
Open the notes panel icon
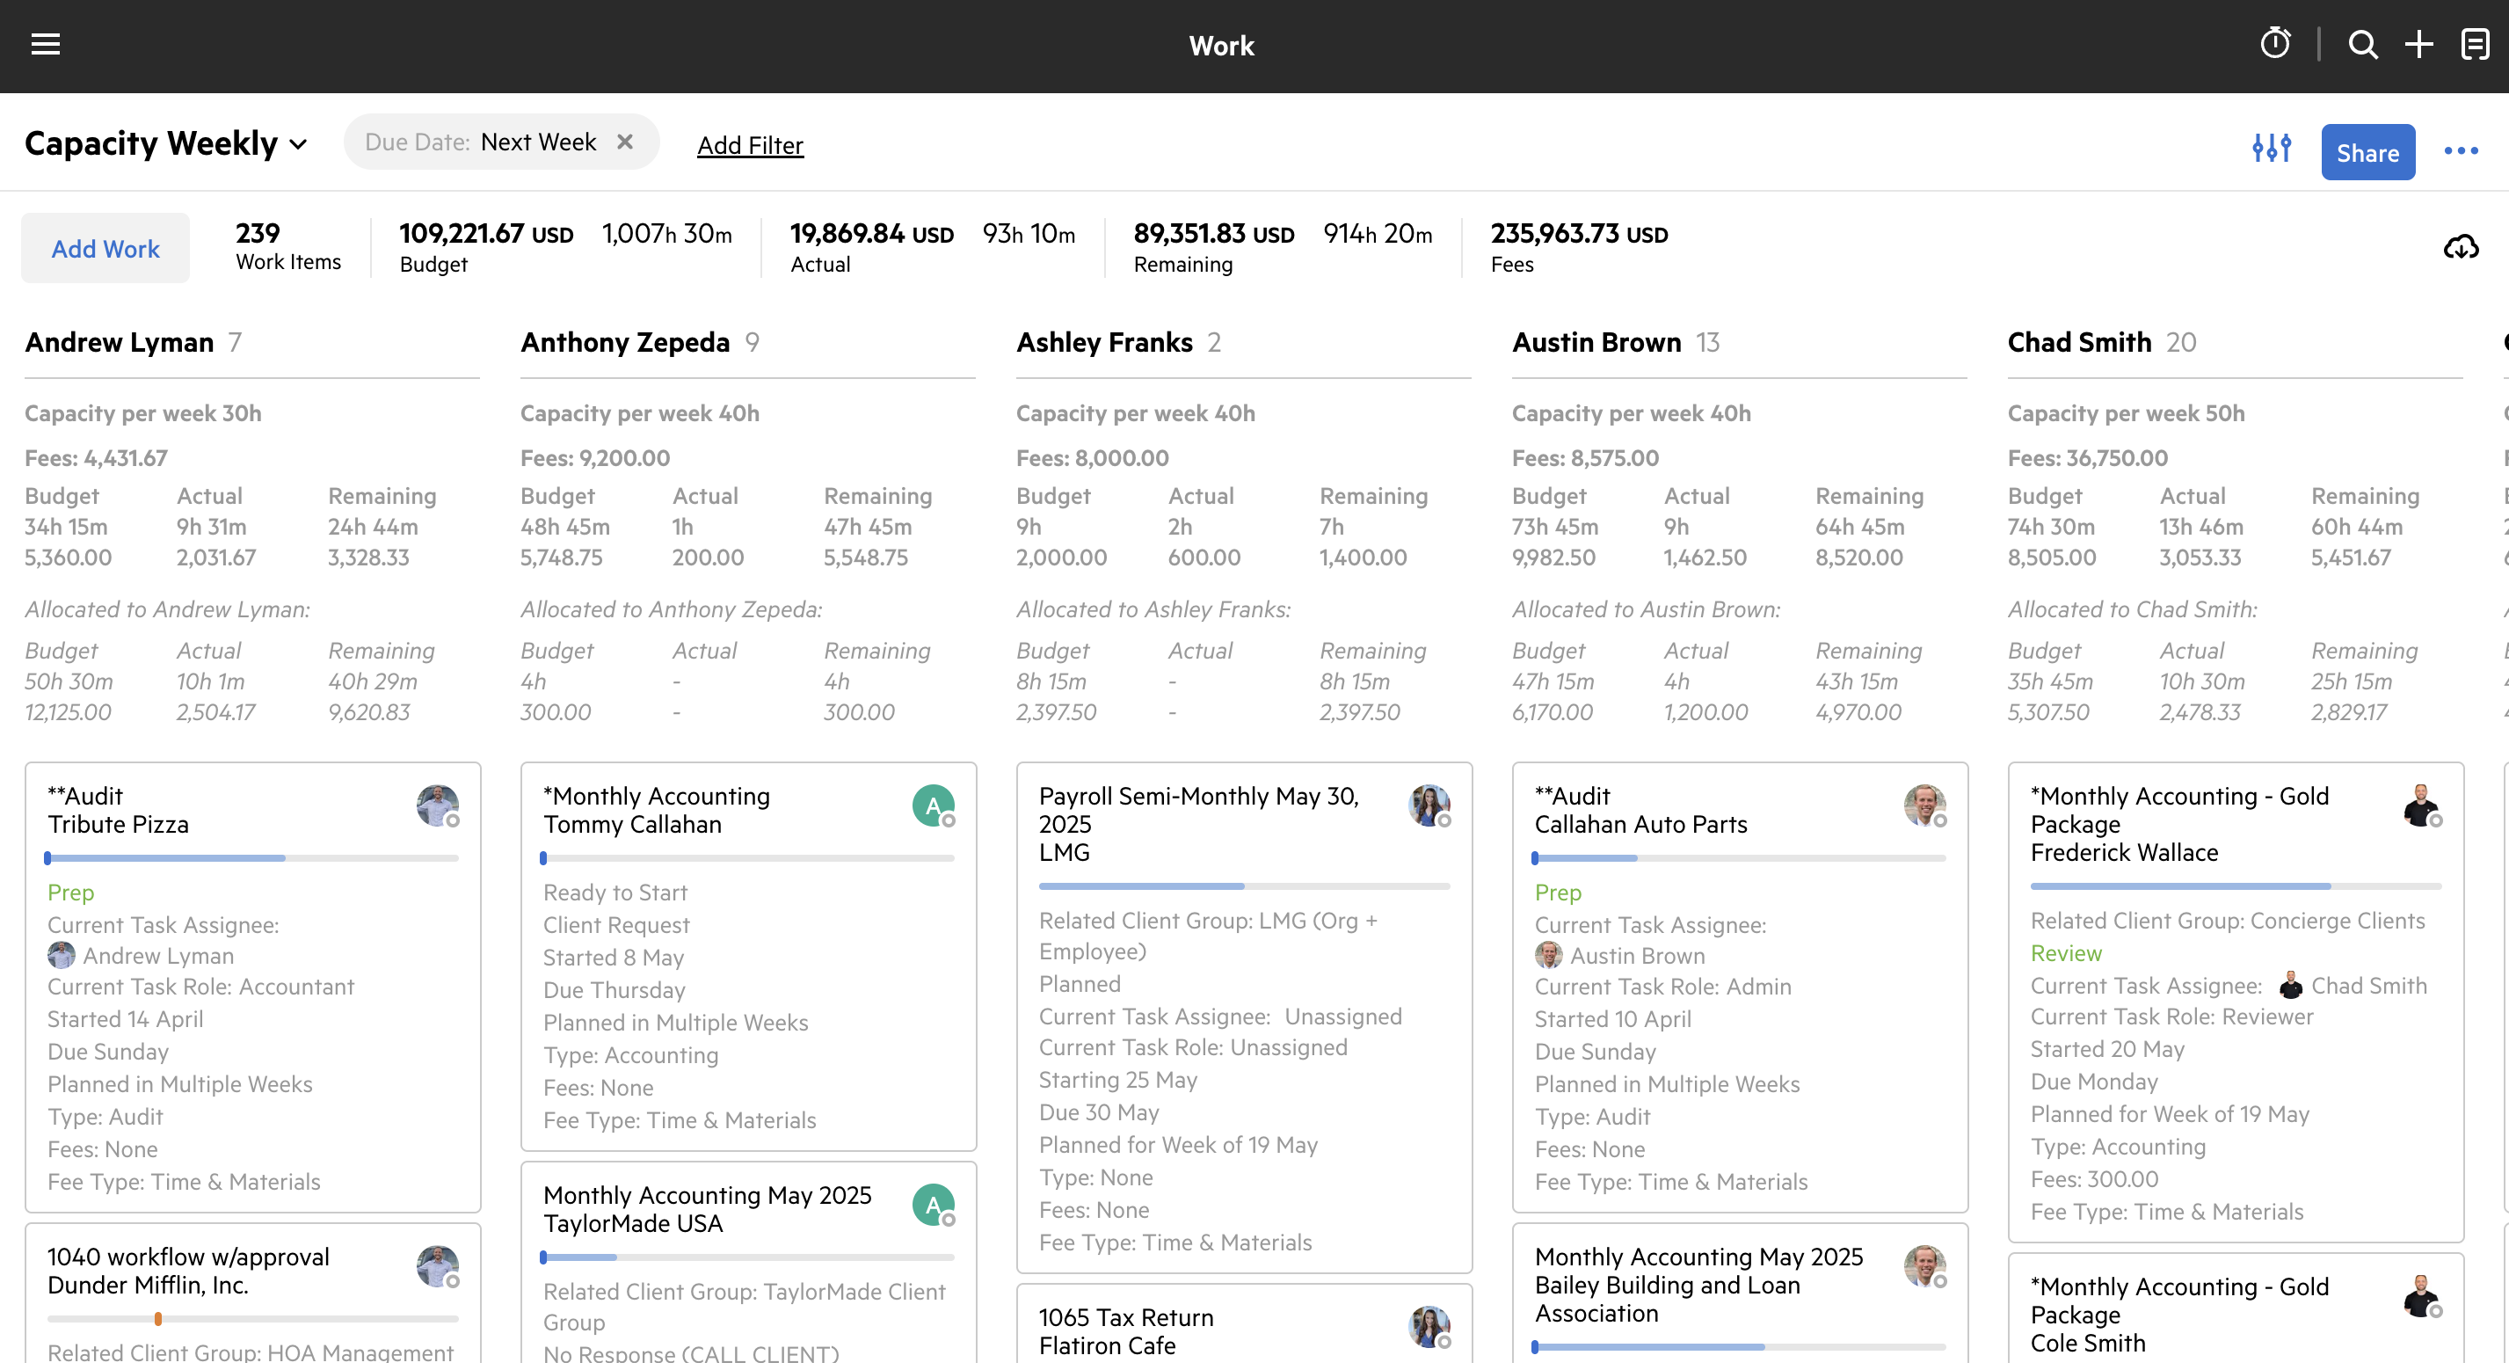coord(2474,45)
